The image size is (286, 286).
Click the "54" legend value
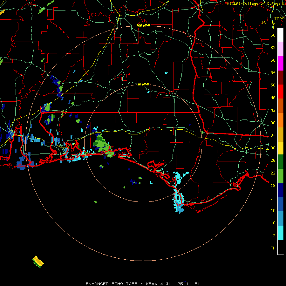[x=273, y=72]
